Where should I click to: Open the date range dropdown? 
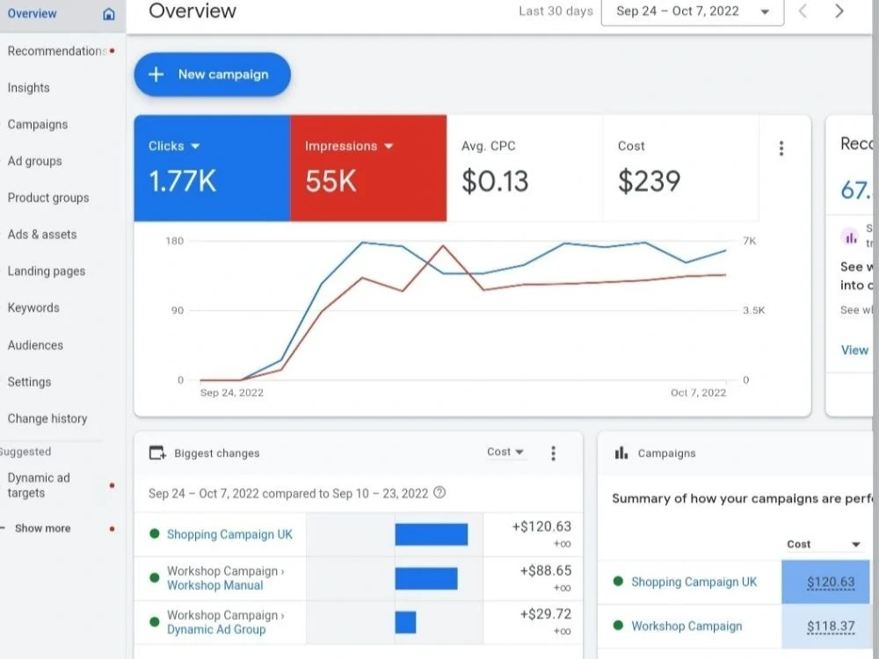[693, 11]
